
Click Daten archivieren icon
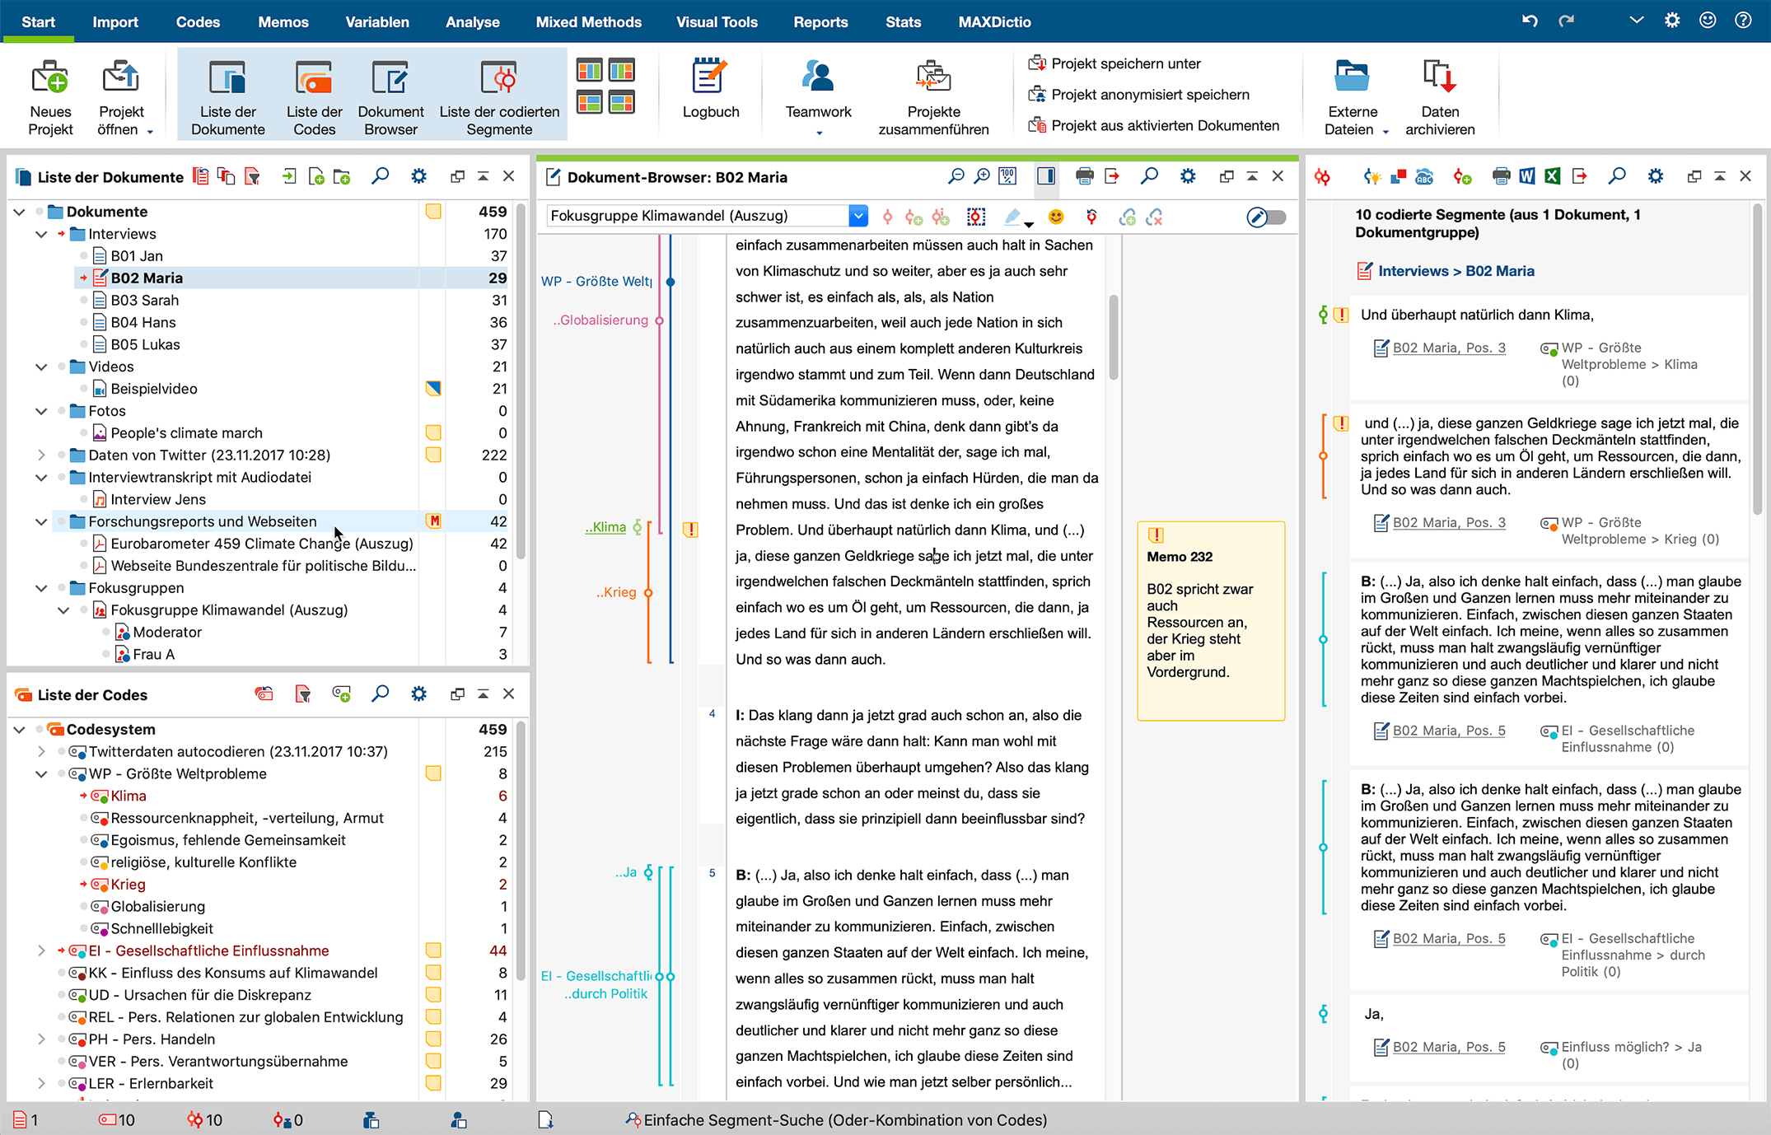point(1440,77)
